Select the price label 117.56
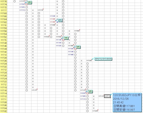 pyautogui.click(x=4, y=31)
